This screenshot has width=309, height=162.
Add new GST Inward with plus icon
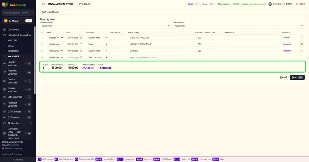29,118
